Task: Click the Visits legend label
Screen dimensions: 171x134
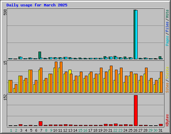Action: [x=167, y=73]
